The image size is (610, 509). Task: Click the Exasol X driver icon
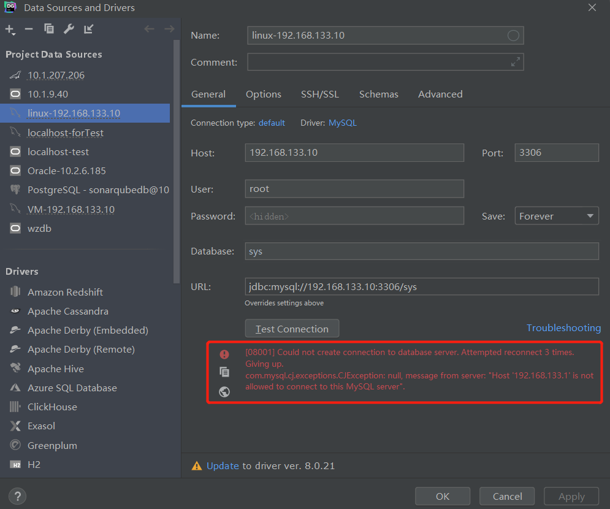tap(15, 426)
